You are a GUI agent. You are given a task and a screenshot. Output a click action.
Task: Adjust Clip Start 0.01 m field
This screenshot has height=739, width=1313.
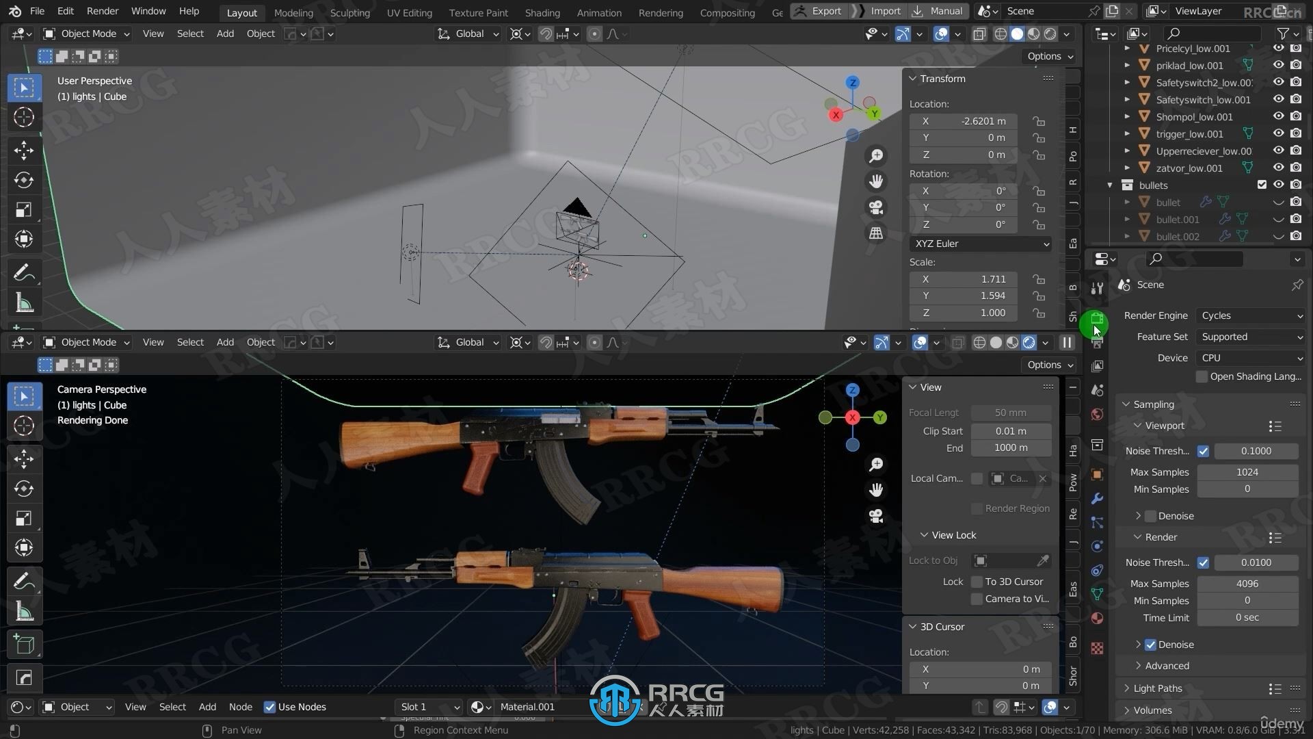click(x=1011, y=431)
